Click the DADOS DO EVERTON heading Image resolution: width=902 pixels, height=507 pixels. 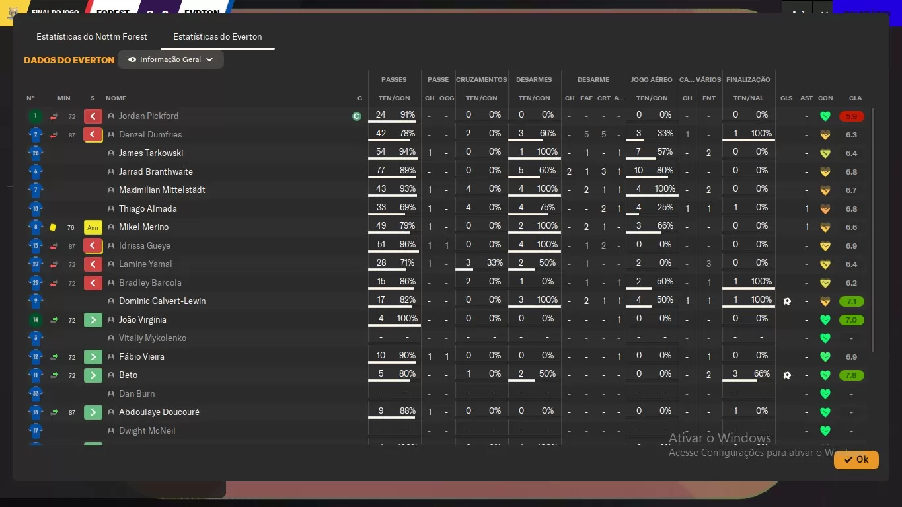69,60
